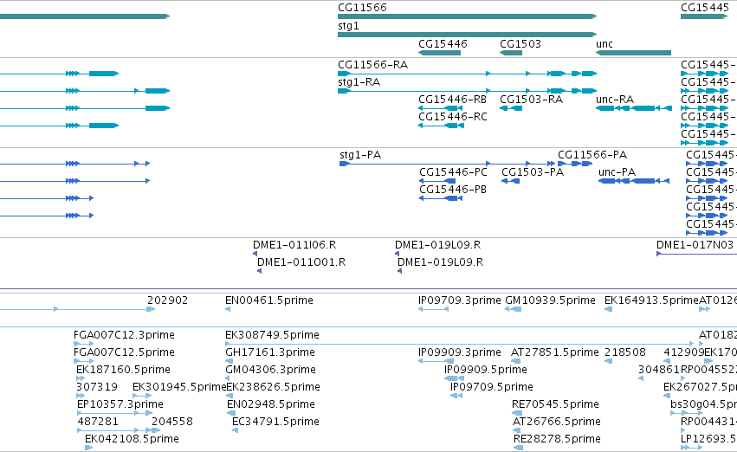Click the IP09709.5prime EST
Image resolution: width=737 pixels, height=452 pixels.
pos(456,396)
